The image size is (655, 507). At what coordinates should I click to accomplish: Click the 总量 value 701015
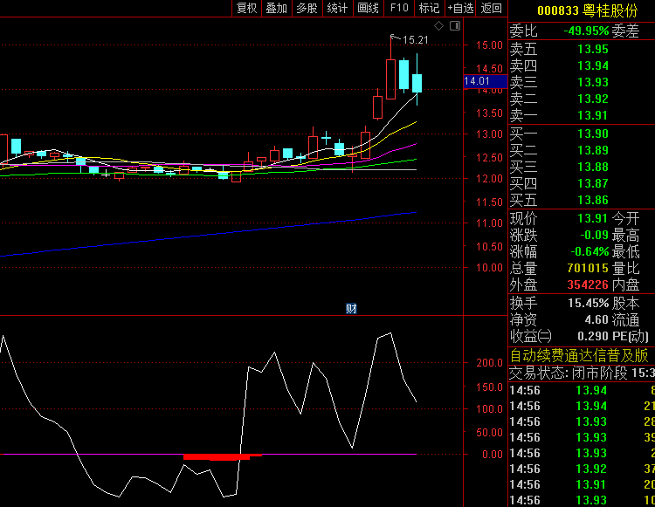coord(588,268)
